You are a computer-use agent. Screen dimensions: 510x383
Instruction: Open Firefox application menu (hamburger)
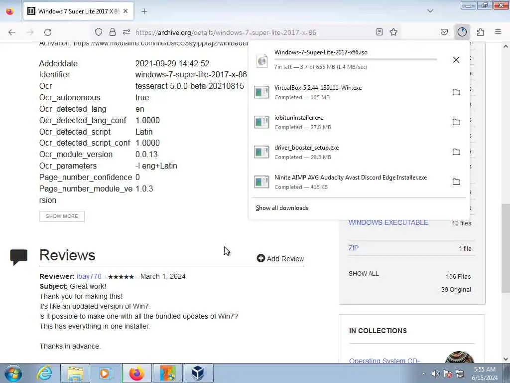click(498, 32)
